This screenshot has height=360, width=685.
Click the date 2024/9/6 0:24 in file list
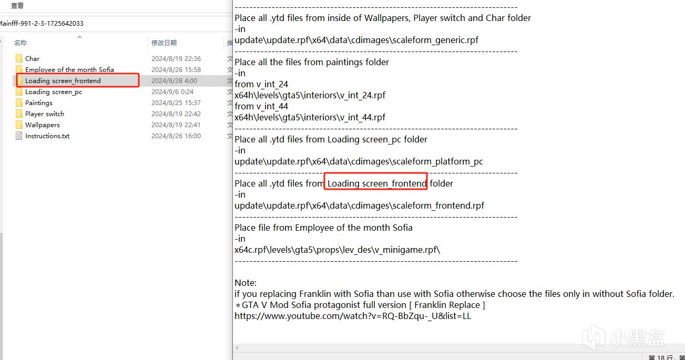coord(172,91)
